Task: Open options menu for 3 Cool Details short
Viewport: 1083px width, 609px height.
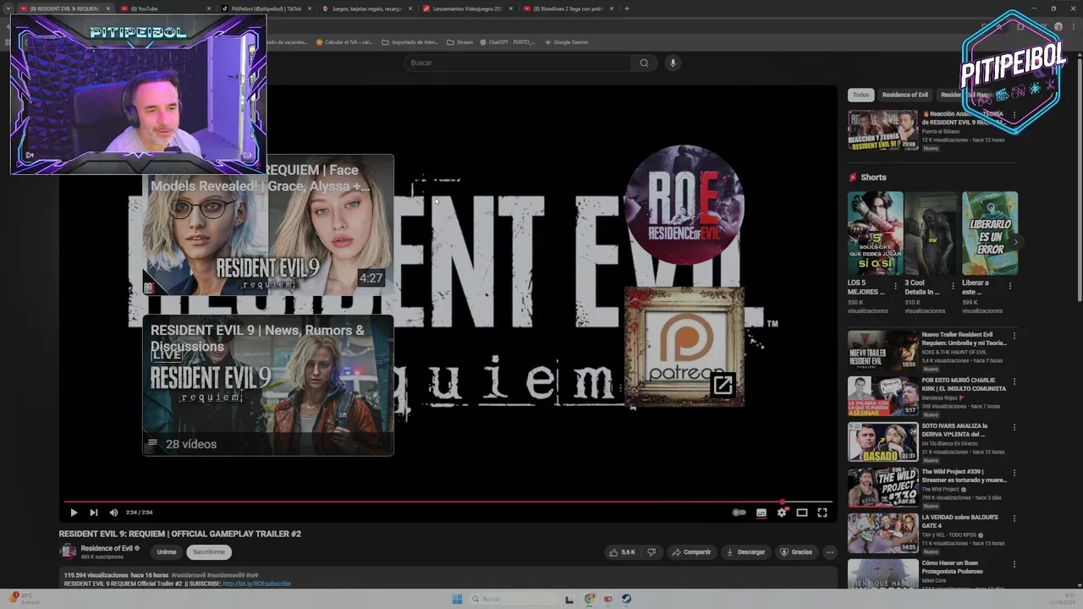Action: tap(953, 286)
